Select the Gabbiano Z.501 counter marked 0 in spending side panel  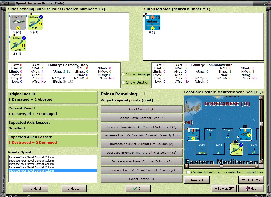[35, 23]
